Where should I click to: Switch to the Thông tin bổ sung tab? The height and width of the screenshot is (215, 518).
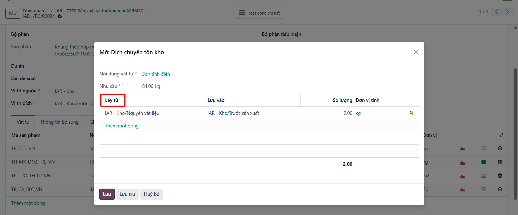60,122
